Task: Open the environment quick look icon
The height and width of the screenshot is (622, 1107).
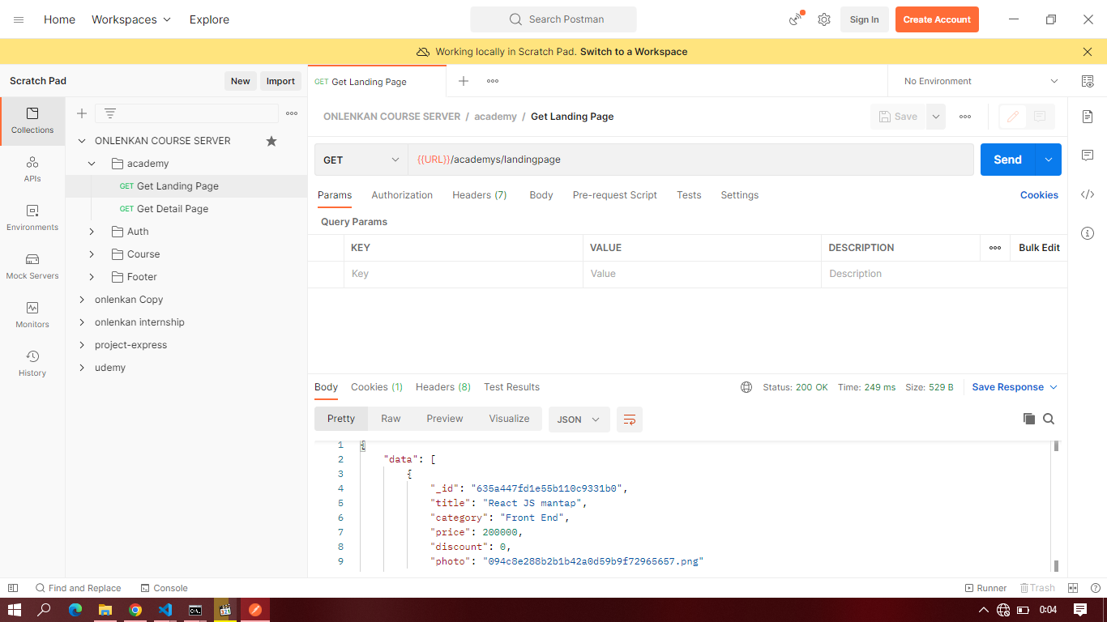Action: tap(1088, 81)
